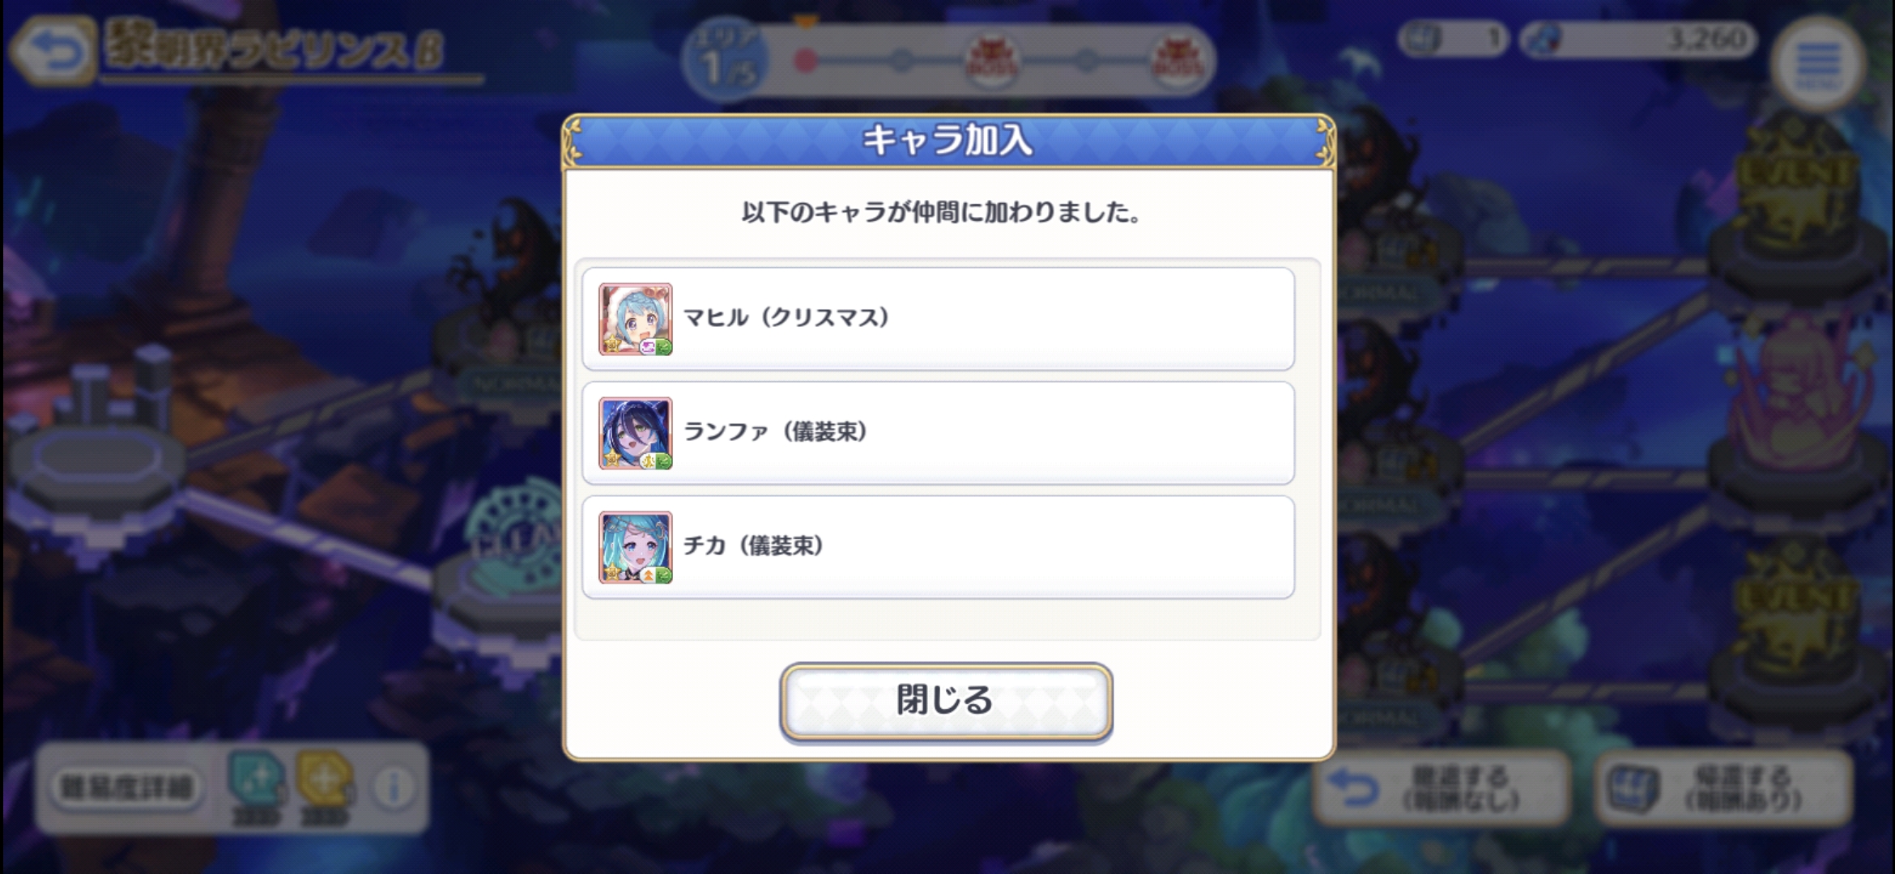Tap the first BOSS marker on progress bar
Screen dimensions: 1895x874
(x=993, y=60)
